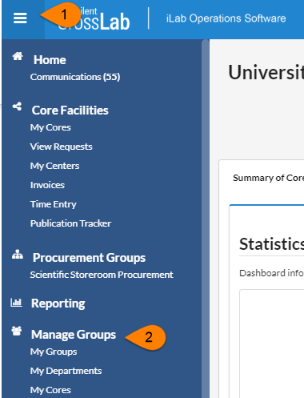This screenshot has width=304, height=398.
Task: Select the Core Facilities heading
Action: pyautogui.click(x=70, y=111)
